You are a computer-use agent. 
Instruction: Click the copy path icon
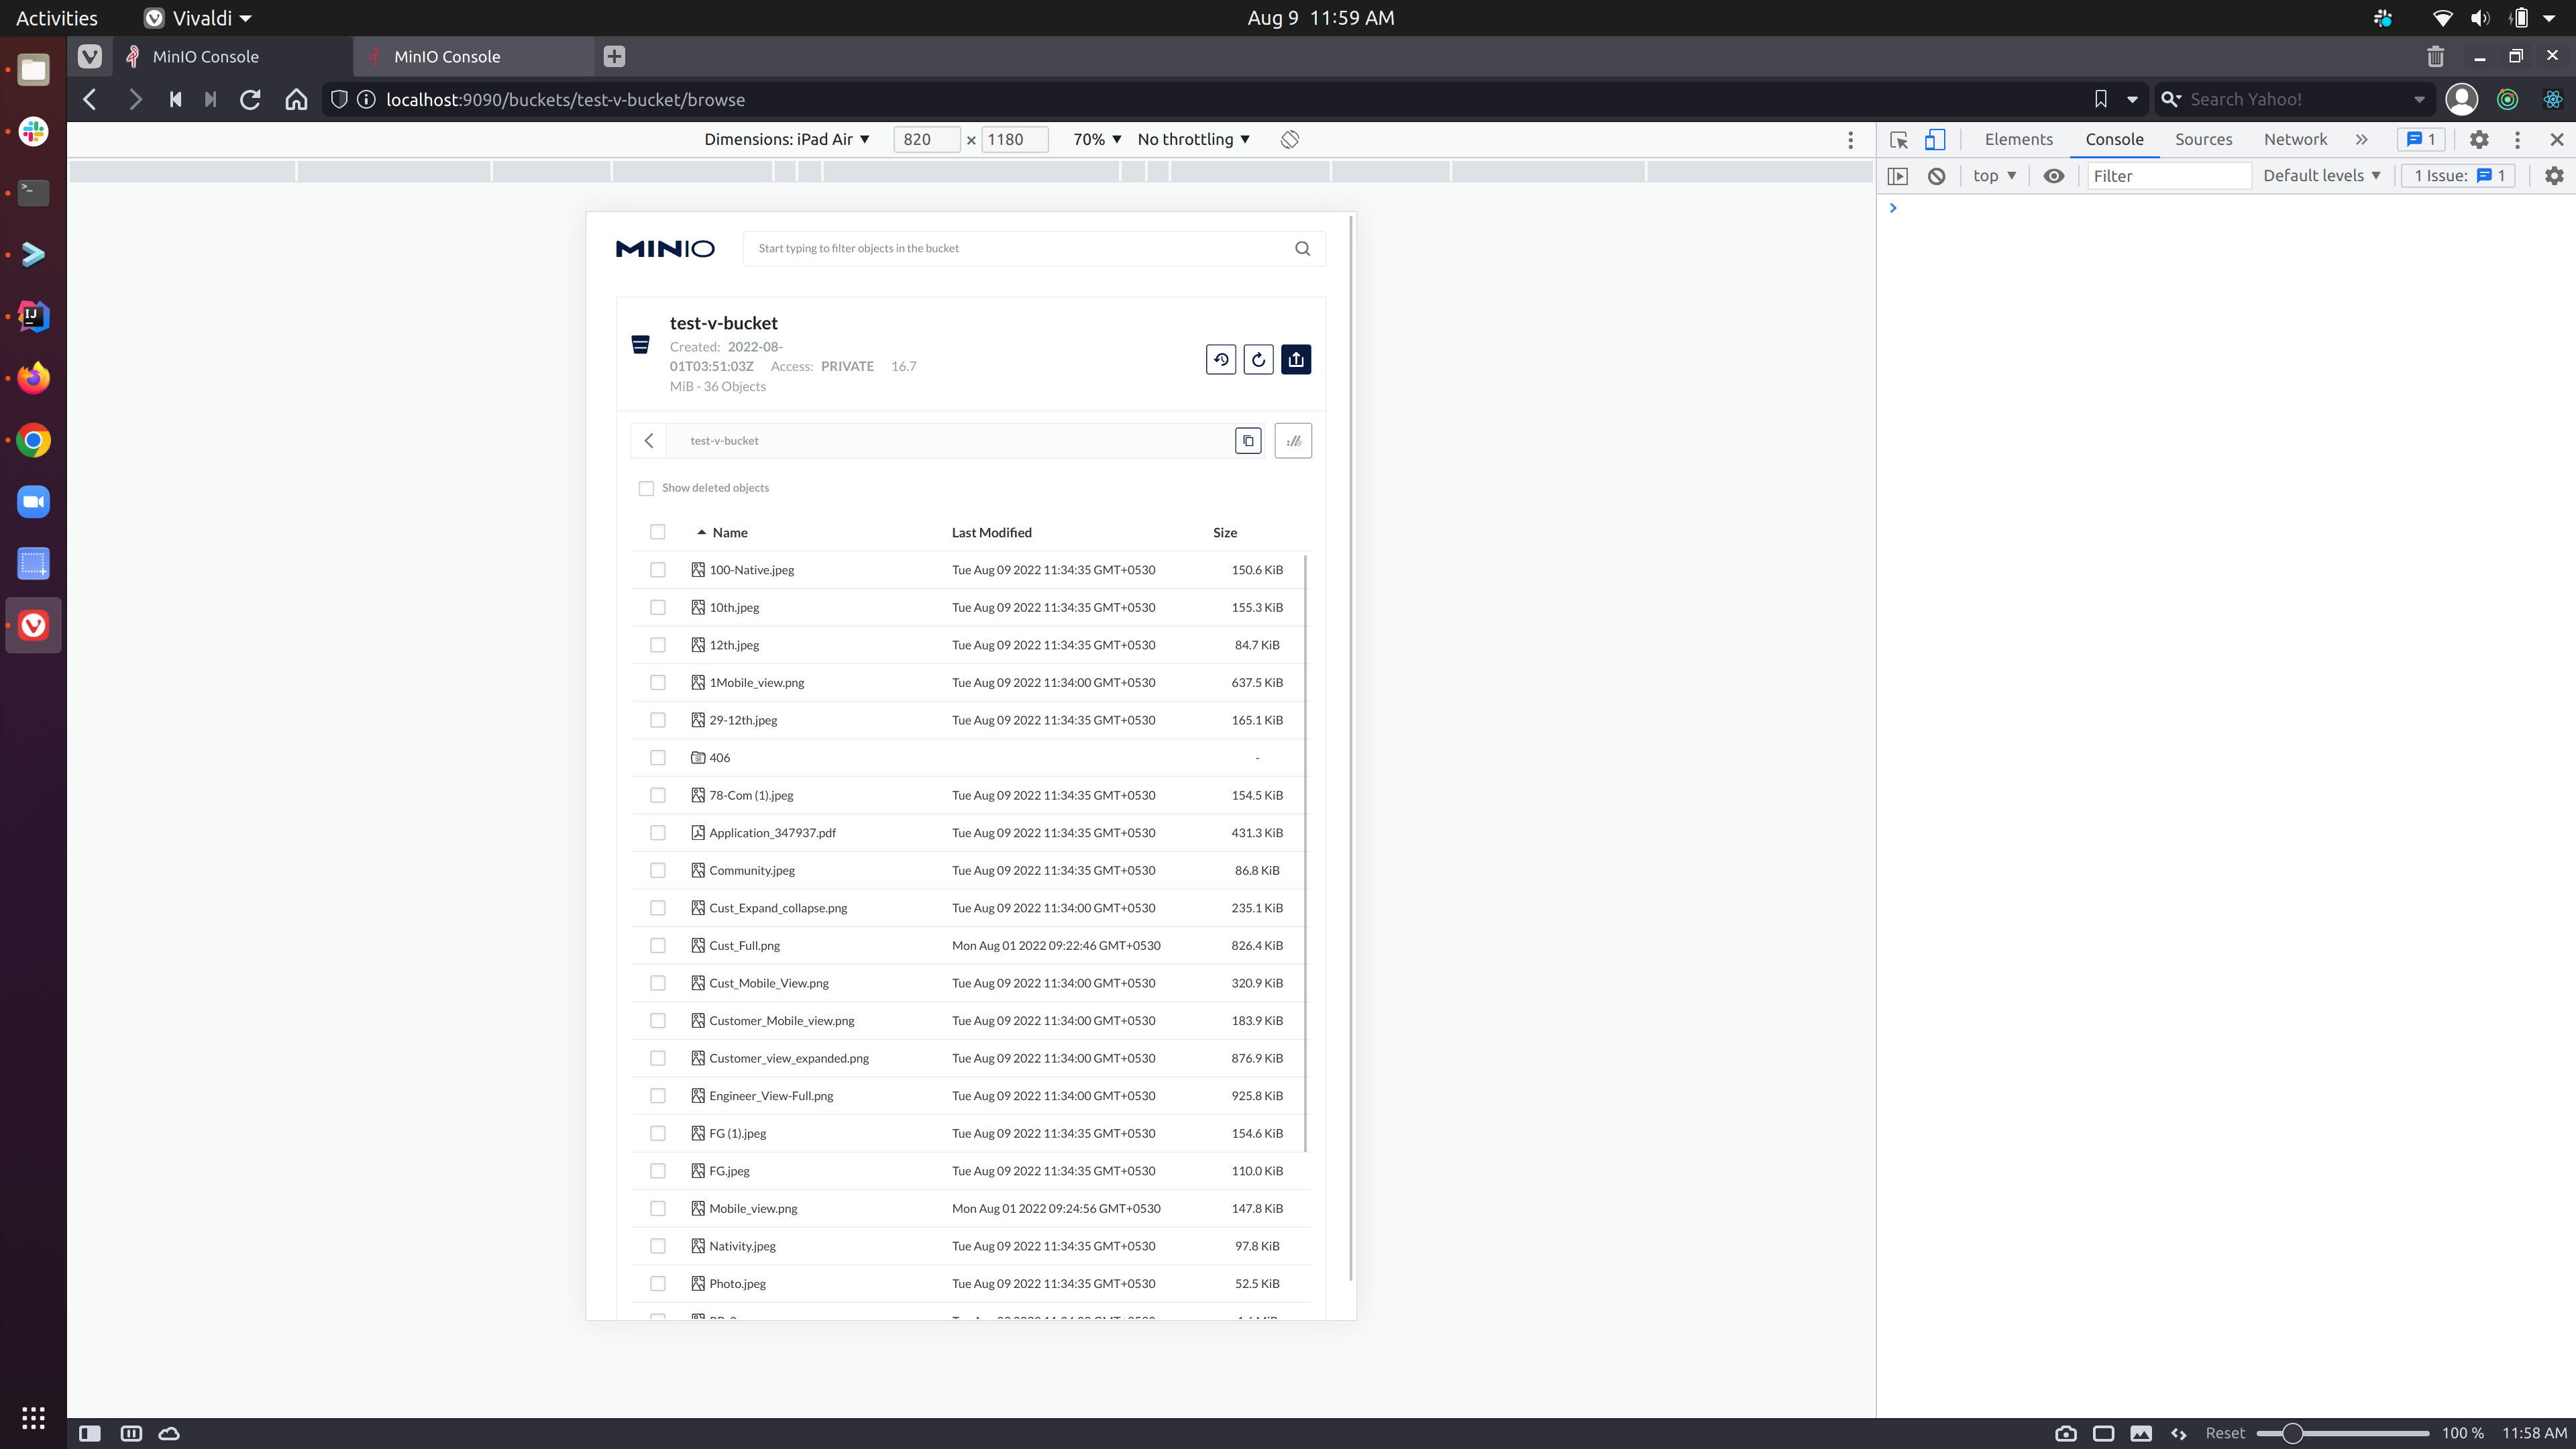pyautogui.click(x=1248, y=440)
